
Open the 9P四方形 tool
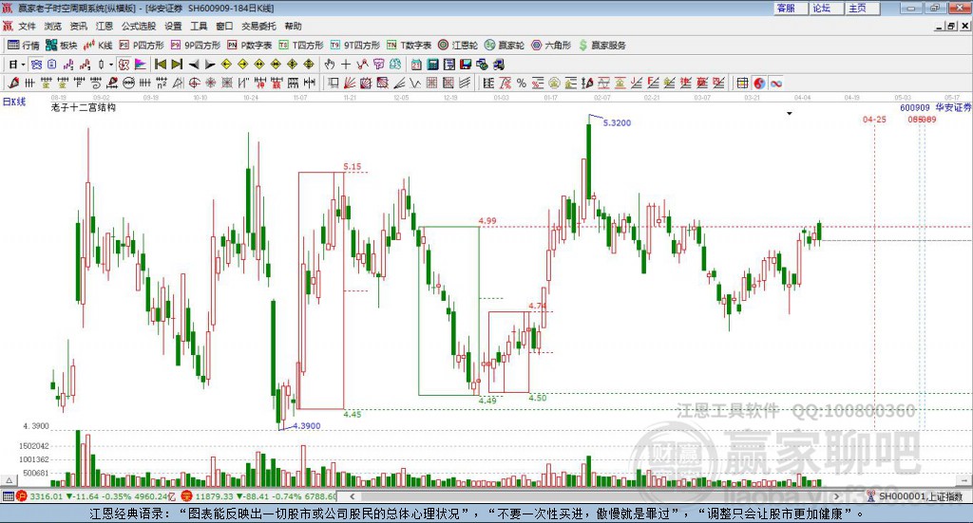tap(196, 46)
